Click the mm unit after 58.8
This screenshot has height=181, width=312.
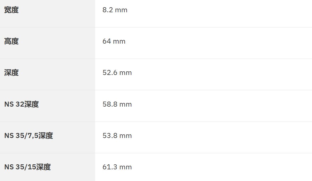click(126, 105)
